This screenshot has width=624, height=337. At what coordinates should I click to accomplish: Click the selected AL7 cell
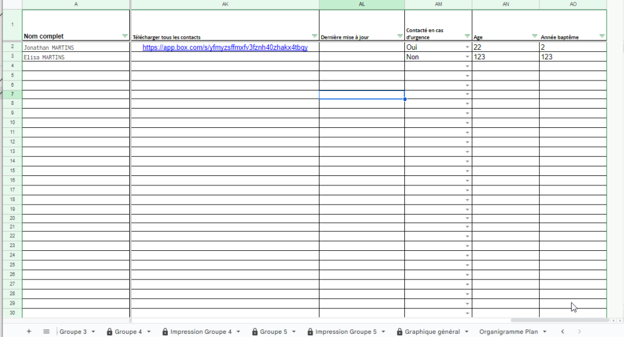(x=362, y=94)
